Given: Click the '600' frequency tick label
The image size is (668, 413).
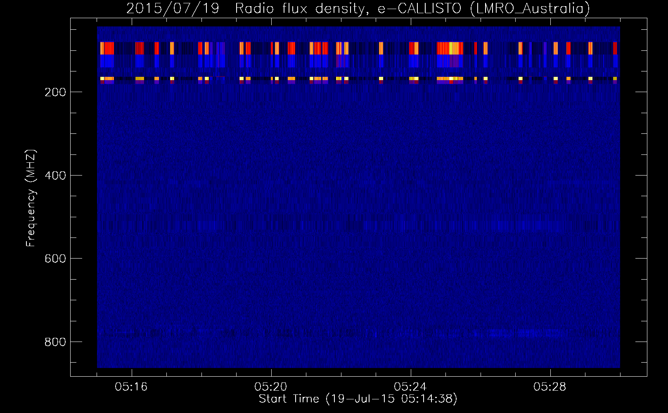Looking at the screenshot, I should click(55, 259).
